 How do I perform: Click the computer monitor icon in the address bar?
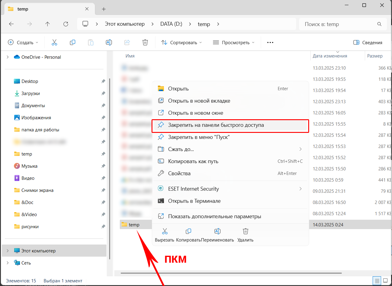point(85,24)
